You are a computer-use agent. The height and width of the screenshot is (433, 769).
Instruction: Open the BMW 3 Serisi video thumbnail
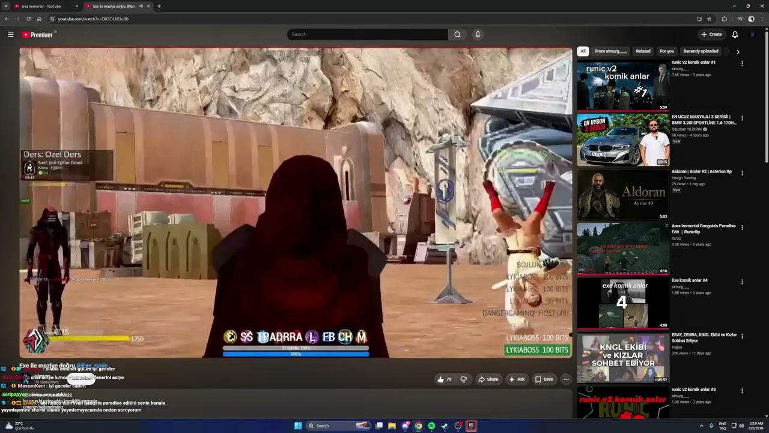pos(623,140)
